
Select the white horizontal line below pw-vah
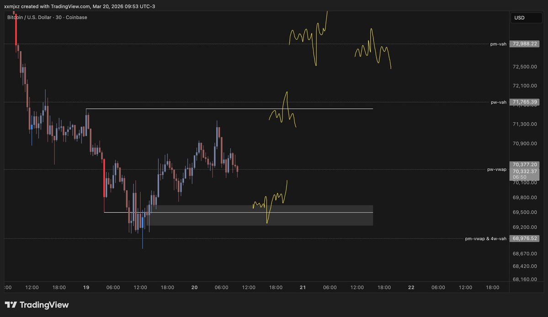[x=229, y=109]
